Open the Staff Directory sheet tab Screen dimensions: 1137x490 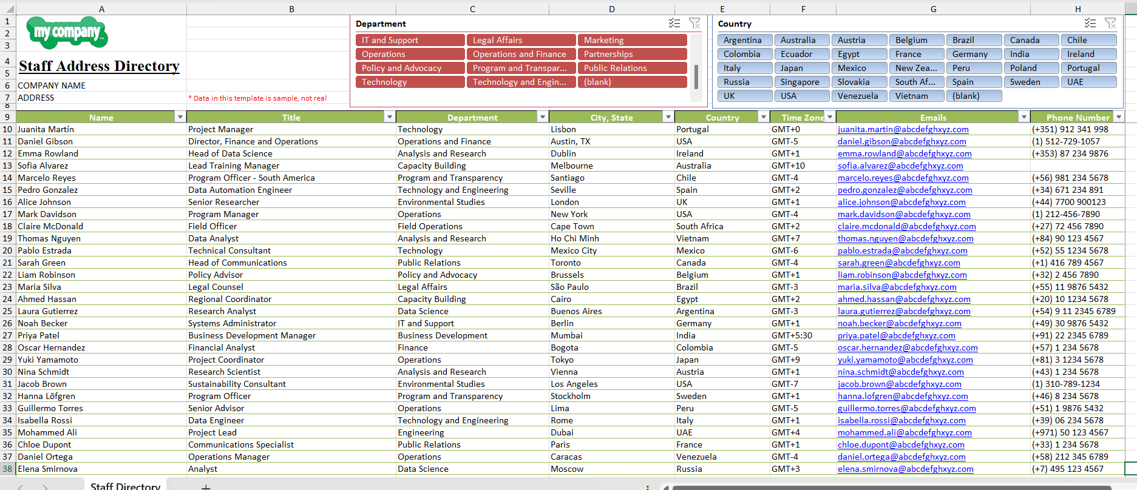pyautogui.click(x=125, y=486)
